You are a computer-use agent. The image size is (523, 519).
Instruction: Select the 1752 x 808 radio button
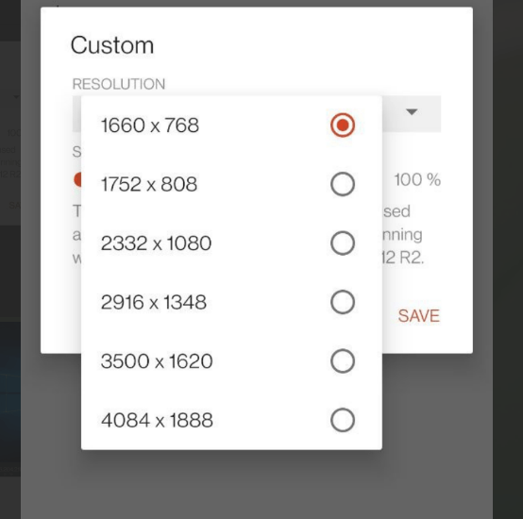click(343, 184)
